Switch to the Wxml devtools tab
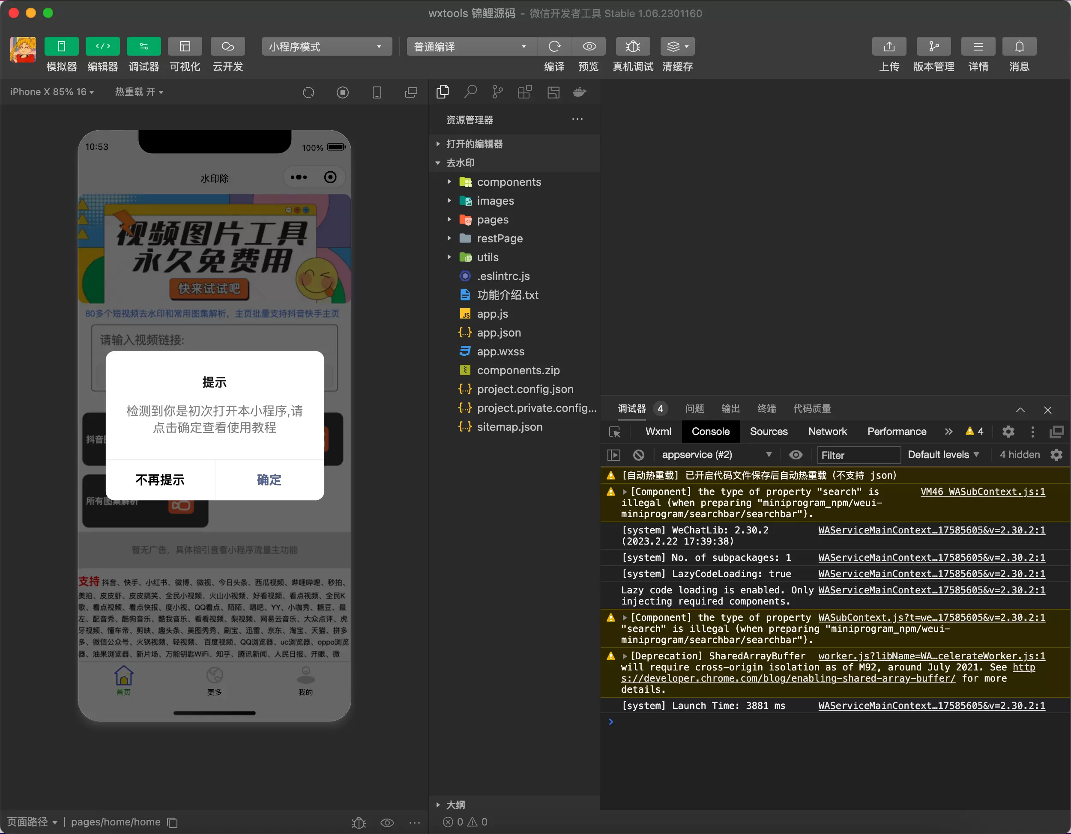Image resolution: width=1071 pixels, height=834 pixels. (x=658, y=432)
